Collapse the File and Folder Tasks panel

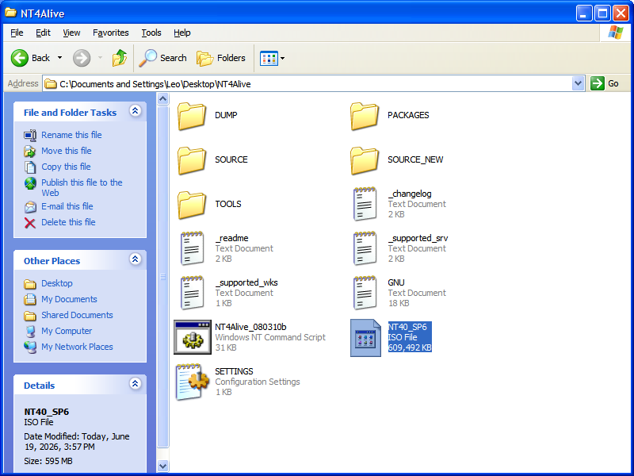click(135, 110)
